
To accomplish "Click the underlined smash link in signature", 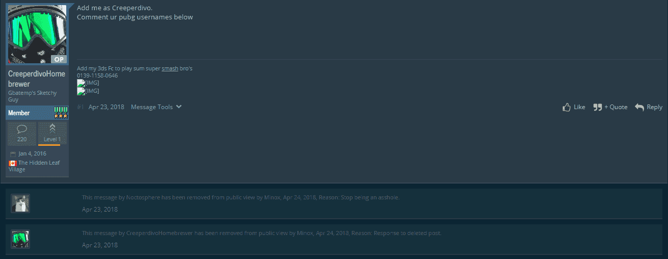I will 170,68.
